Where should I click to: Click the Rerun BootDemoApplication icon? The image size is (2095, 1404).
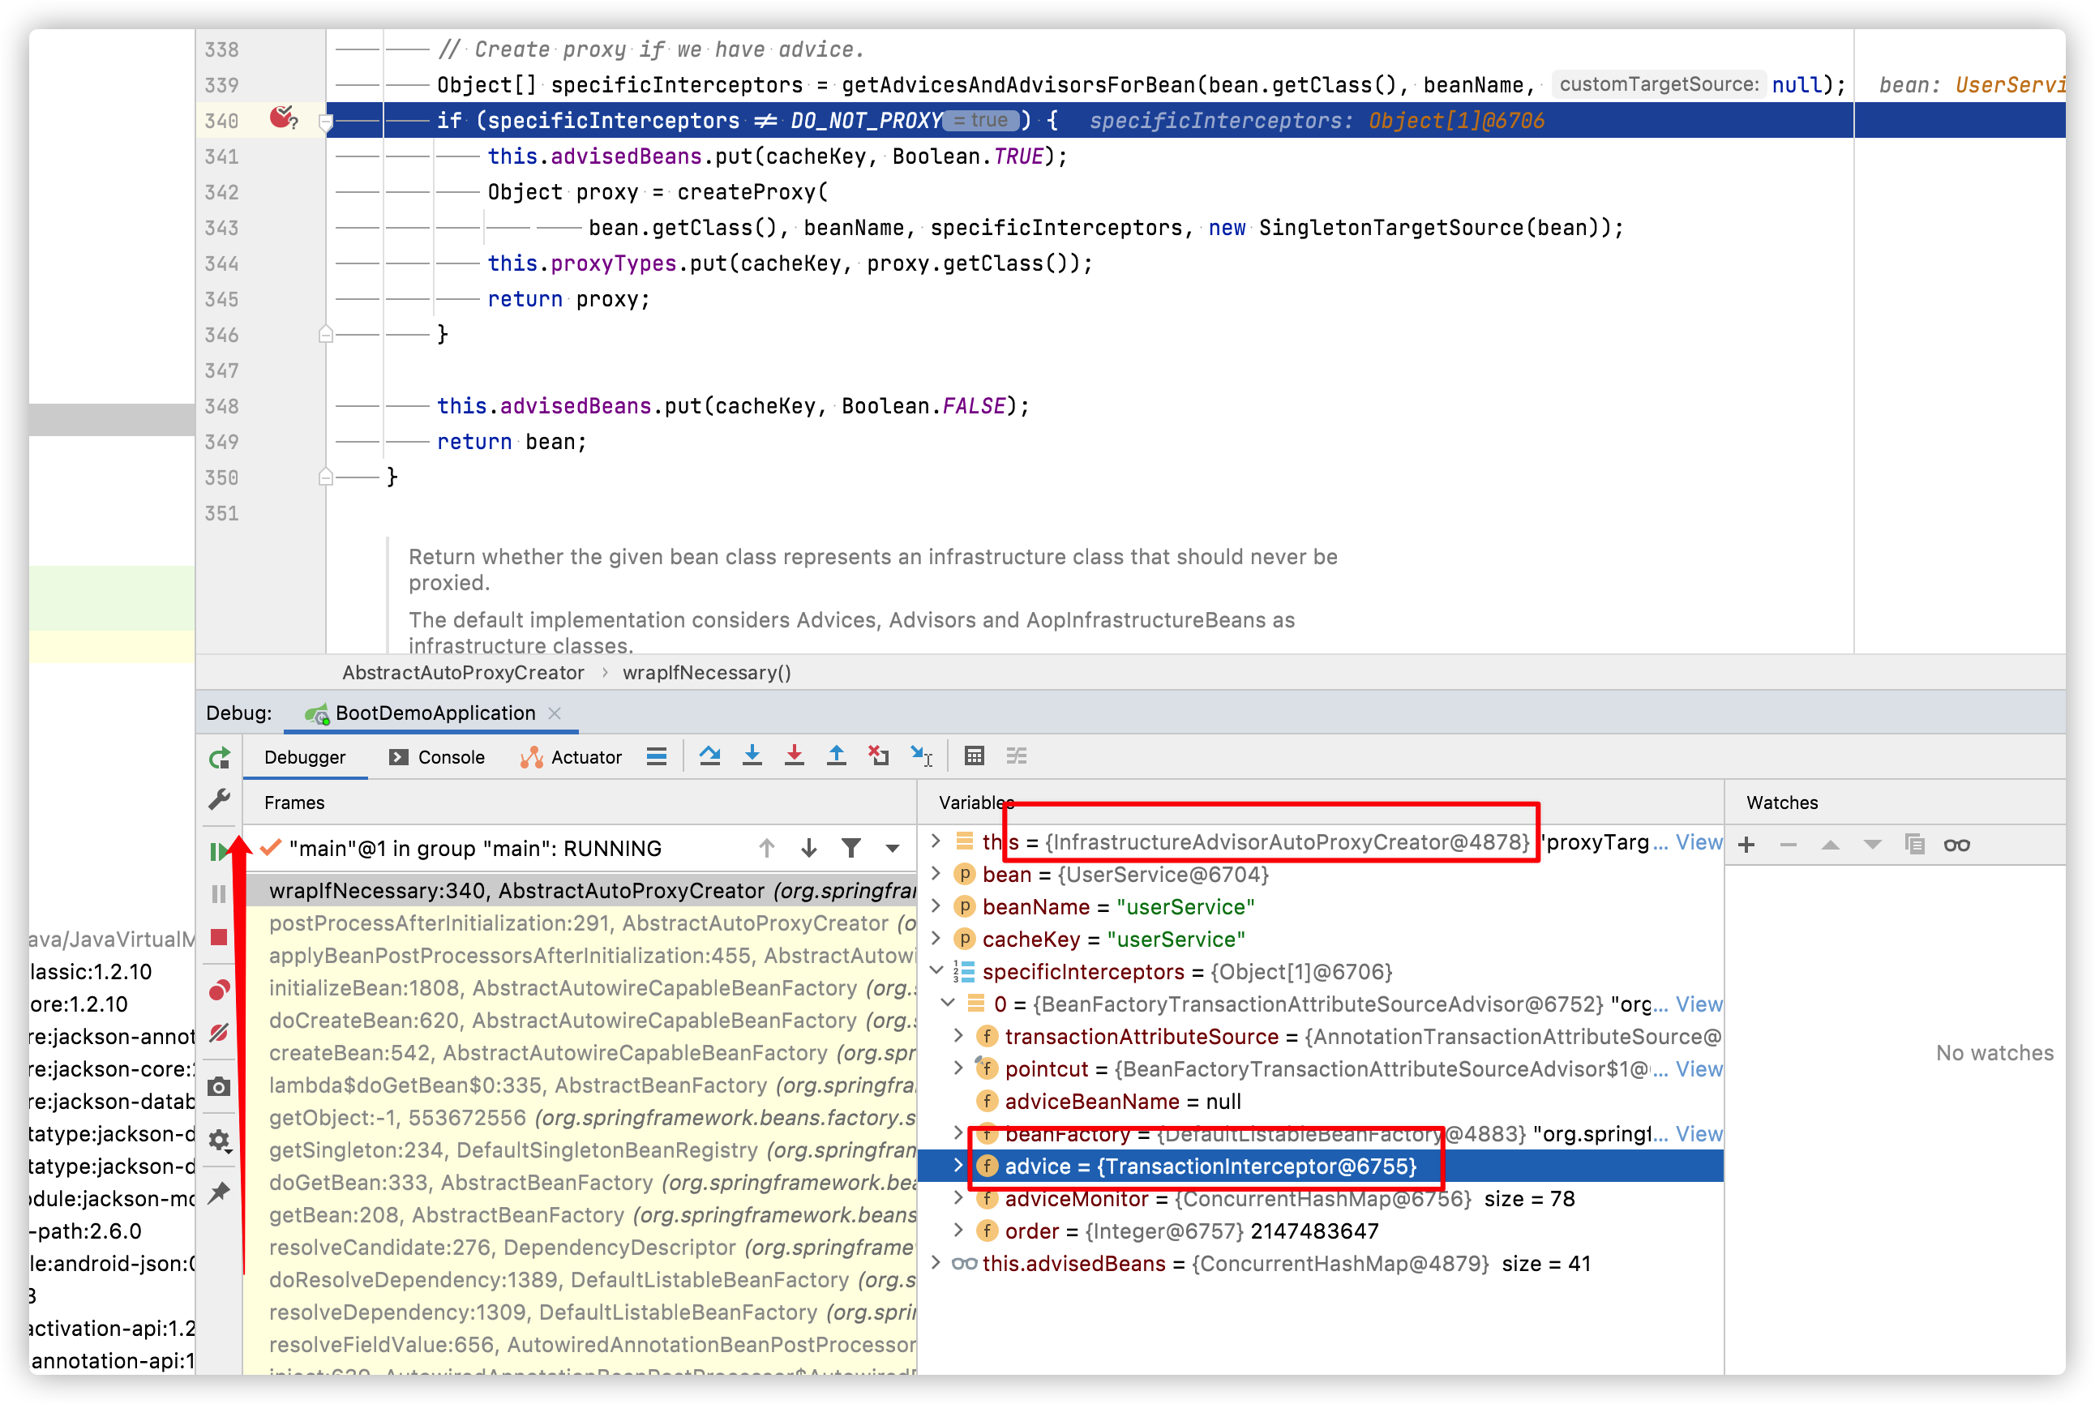220,759
